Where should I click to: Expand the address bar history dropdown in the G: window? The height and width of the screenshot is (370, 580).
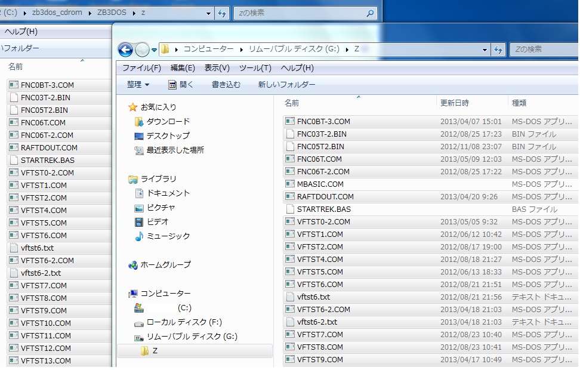[485, 50]
